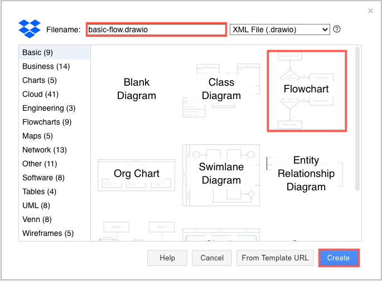Select the Cloud (41) category
The width and height of the screenshot is (382, 281).
pos(55,94)
